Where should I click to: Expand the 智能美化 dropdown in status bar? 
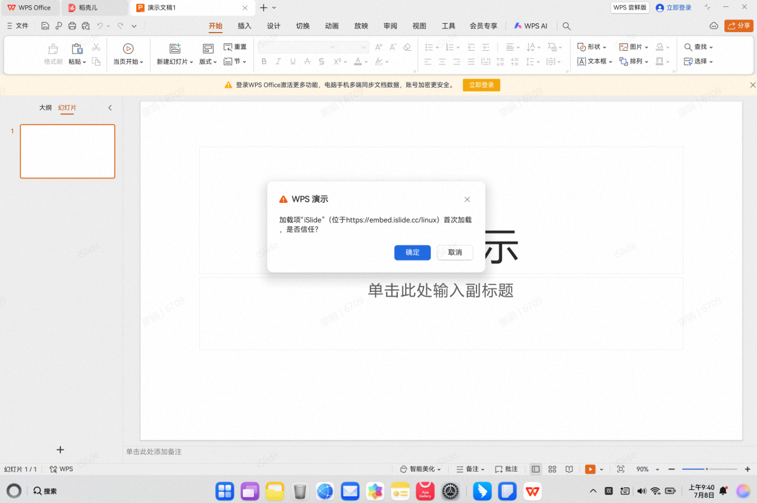[x=421, y=469]
